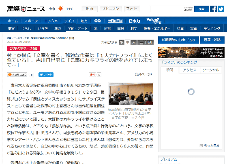The height and width of the screenshot is (164, 227).
Task: Click the blog count bubble showing 0
Action: [x=32, y=75]
